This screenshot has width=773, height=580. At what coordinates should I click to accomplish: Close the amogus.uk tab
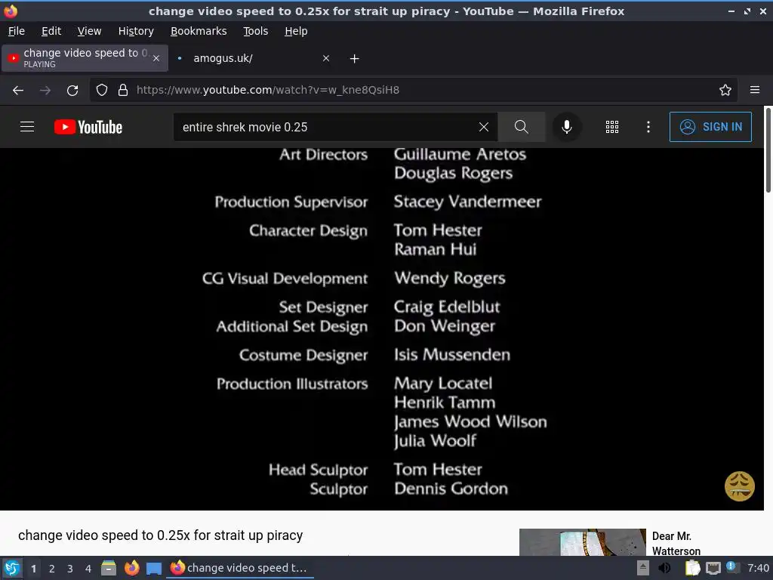click(326, 58)
